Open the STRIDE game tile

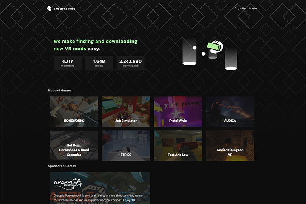(x=126, y=145)
